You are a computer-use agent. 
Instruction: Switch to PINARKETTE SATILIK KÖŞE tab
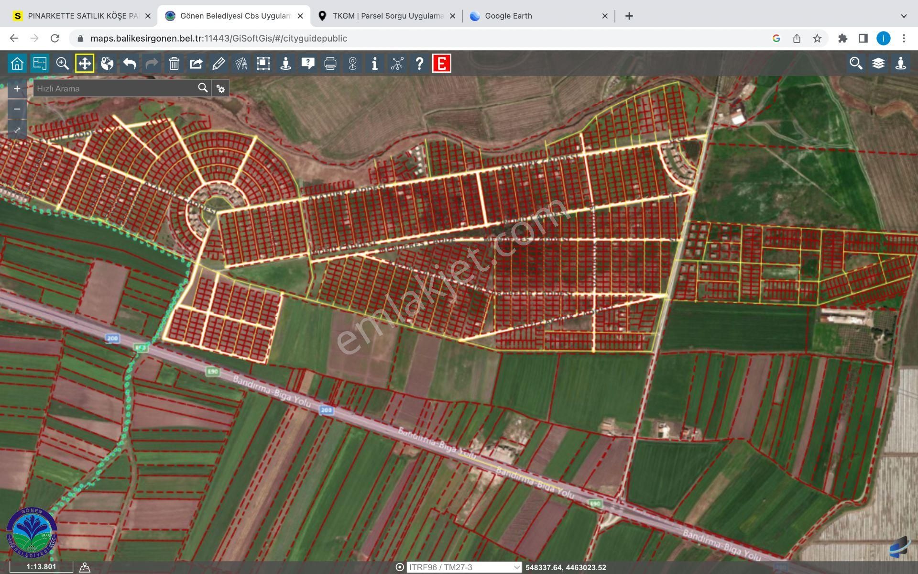pyautogui.click(x=81, y=16)
